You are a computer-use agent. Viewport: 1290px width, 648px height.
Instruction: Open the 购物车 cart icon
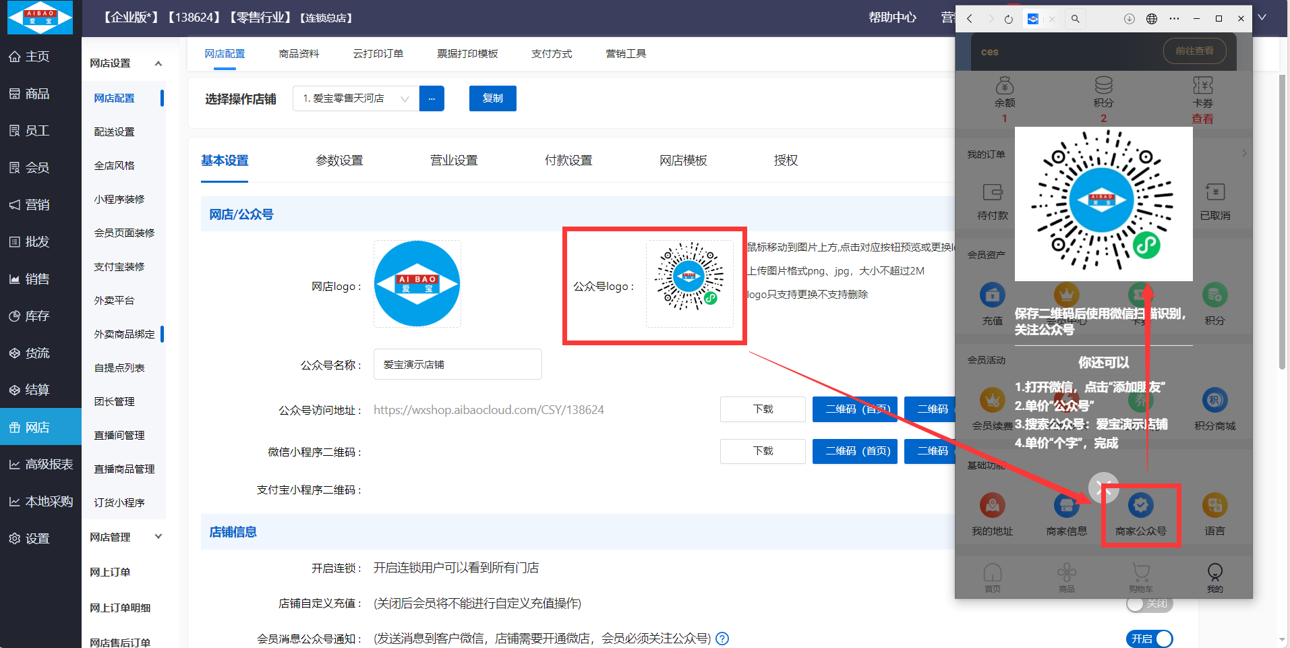click(x=1140, y=573)
